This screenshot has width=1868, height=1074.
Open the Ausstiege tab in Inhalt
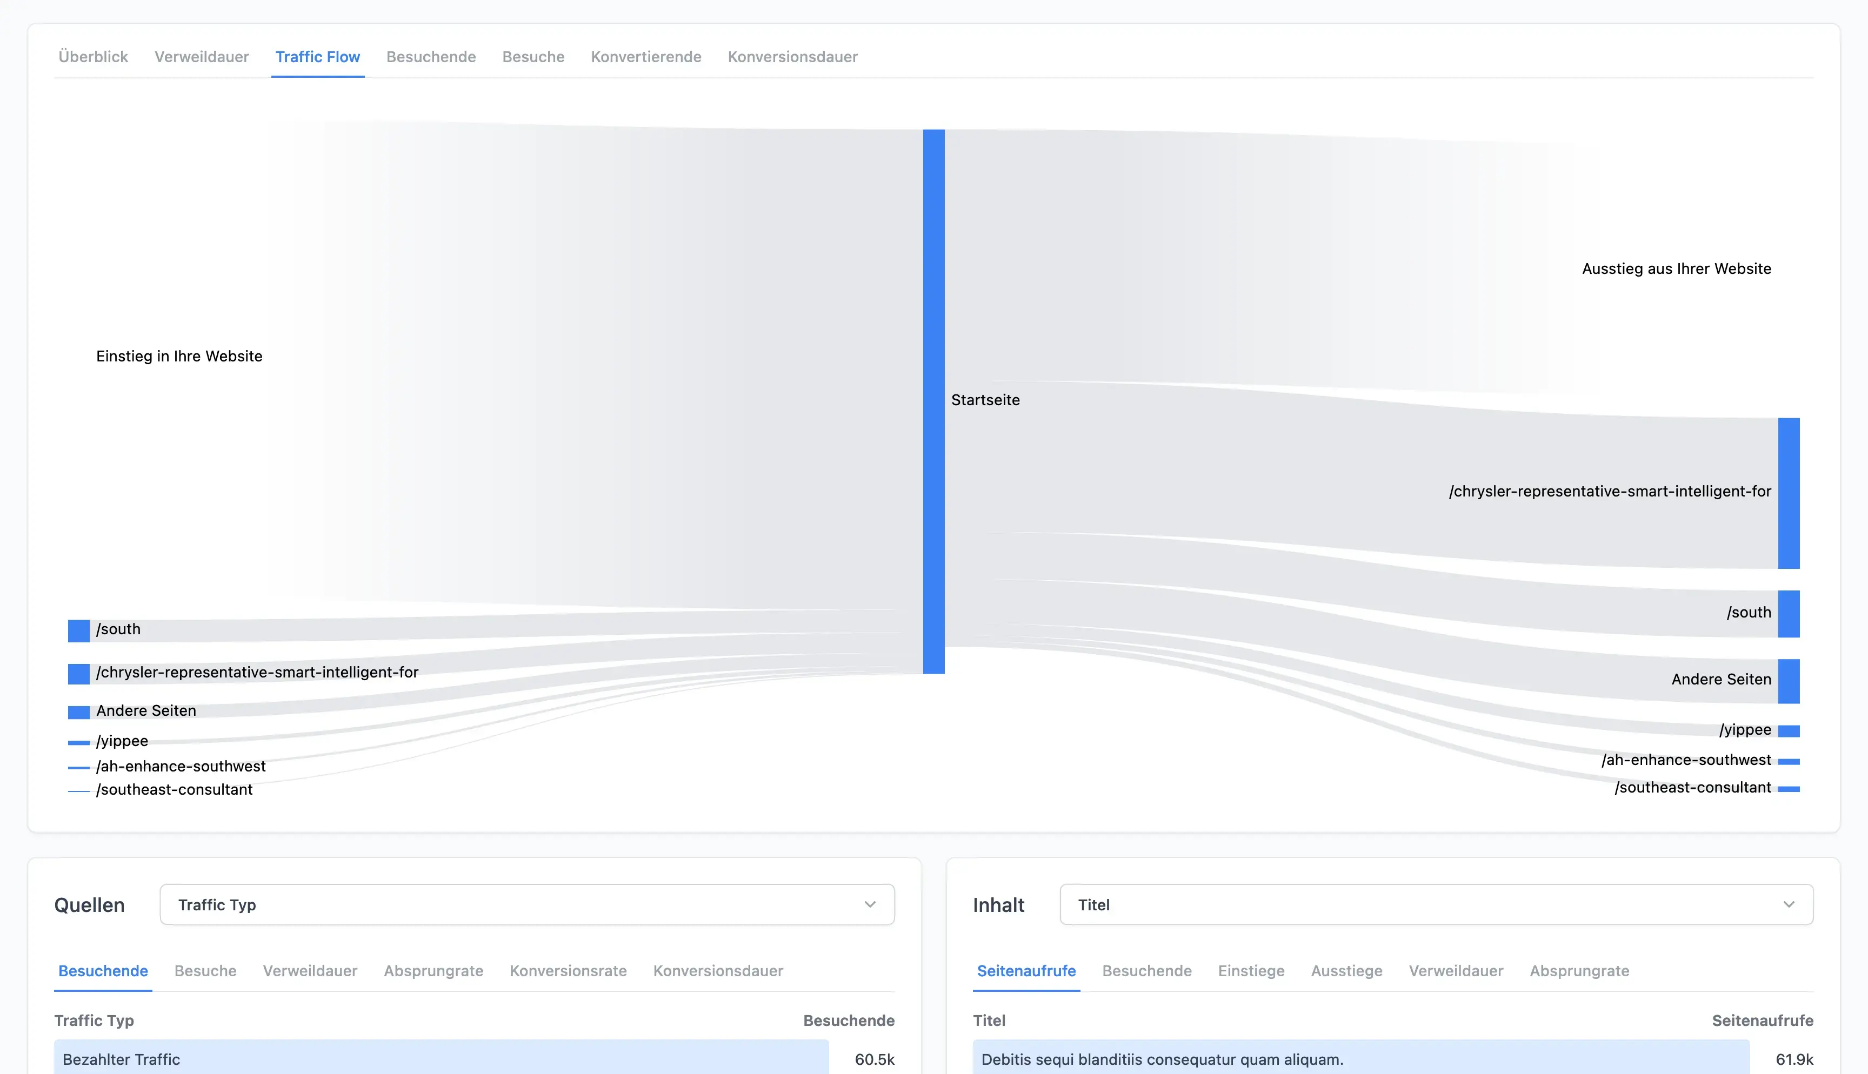(1346, 971)
